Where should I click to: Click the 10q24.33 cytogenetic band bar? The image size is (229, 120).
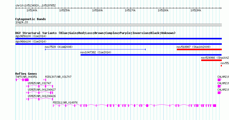click(119, 25)
